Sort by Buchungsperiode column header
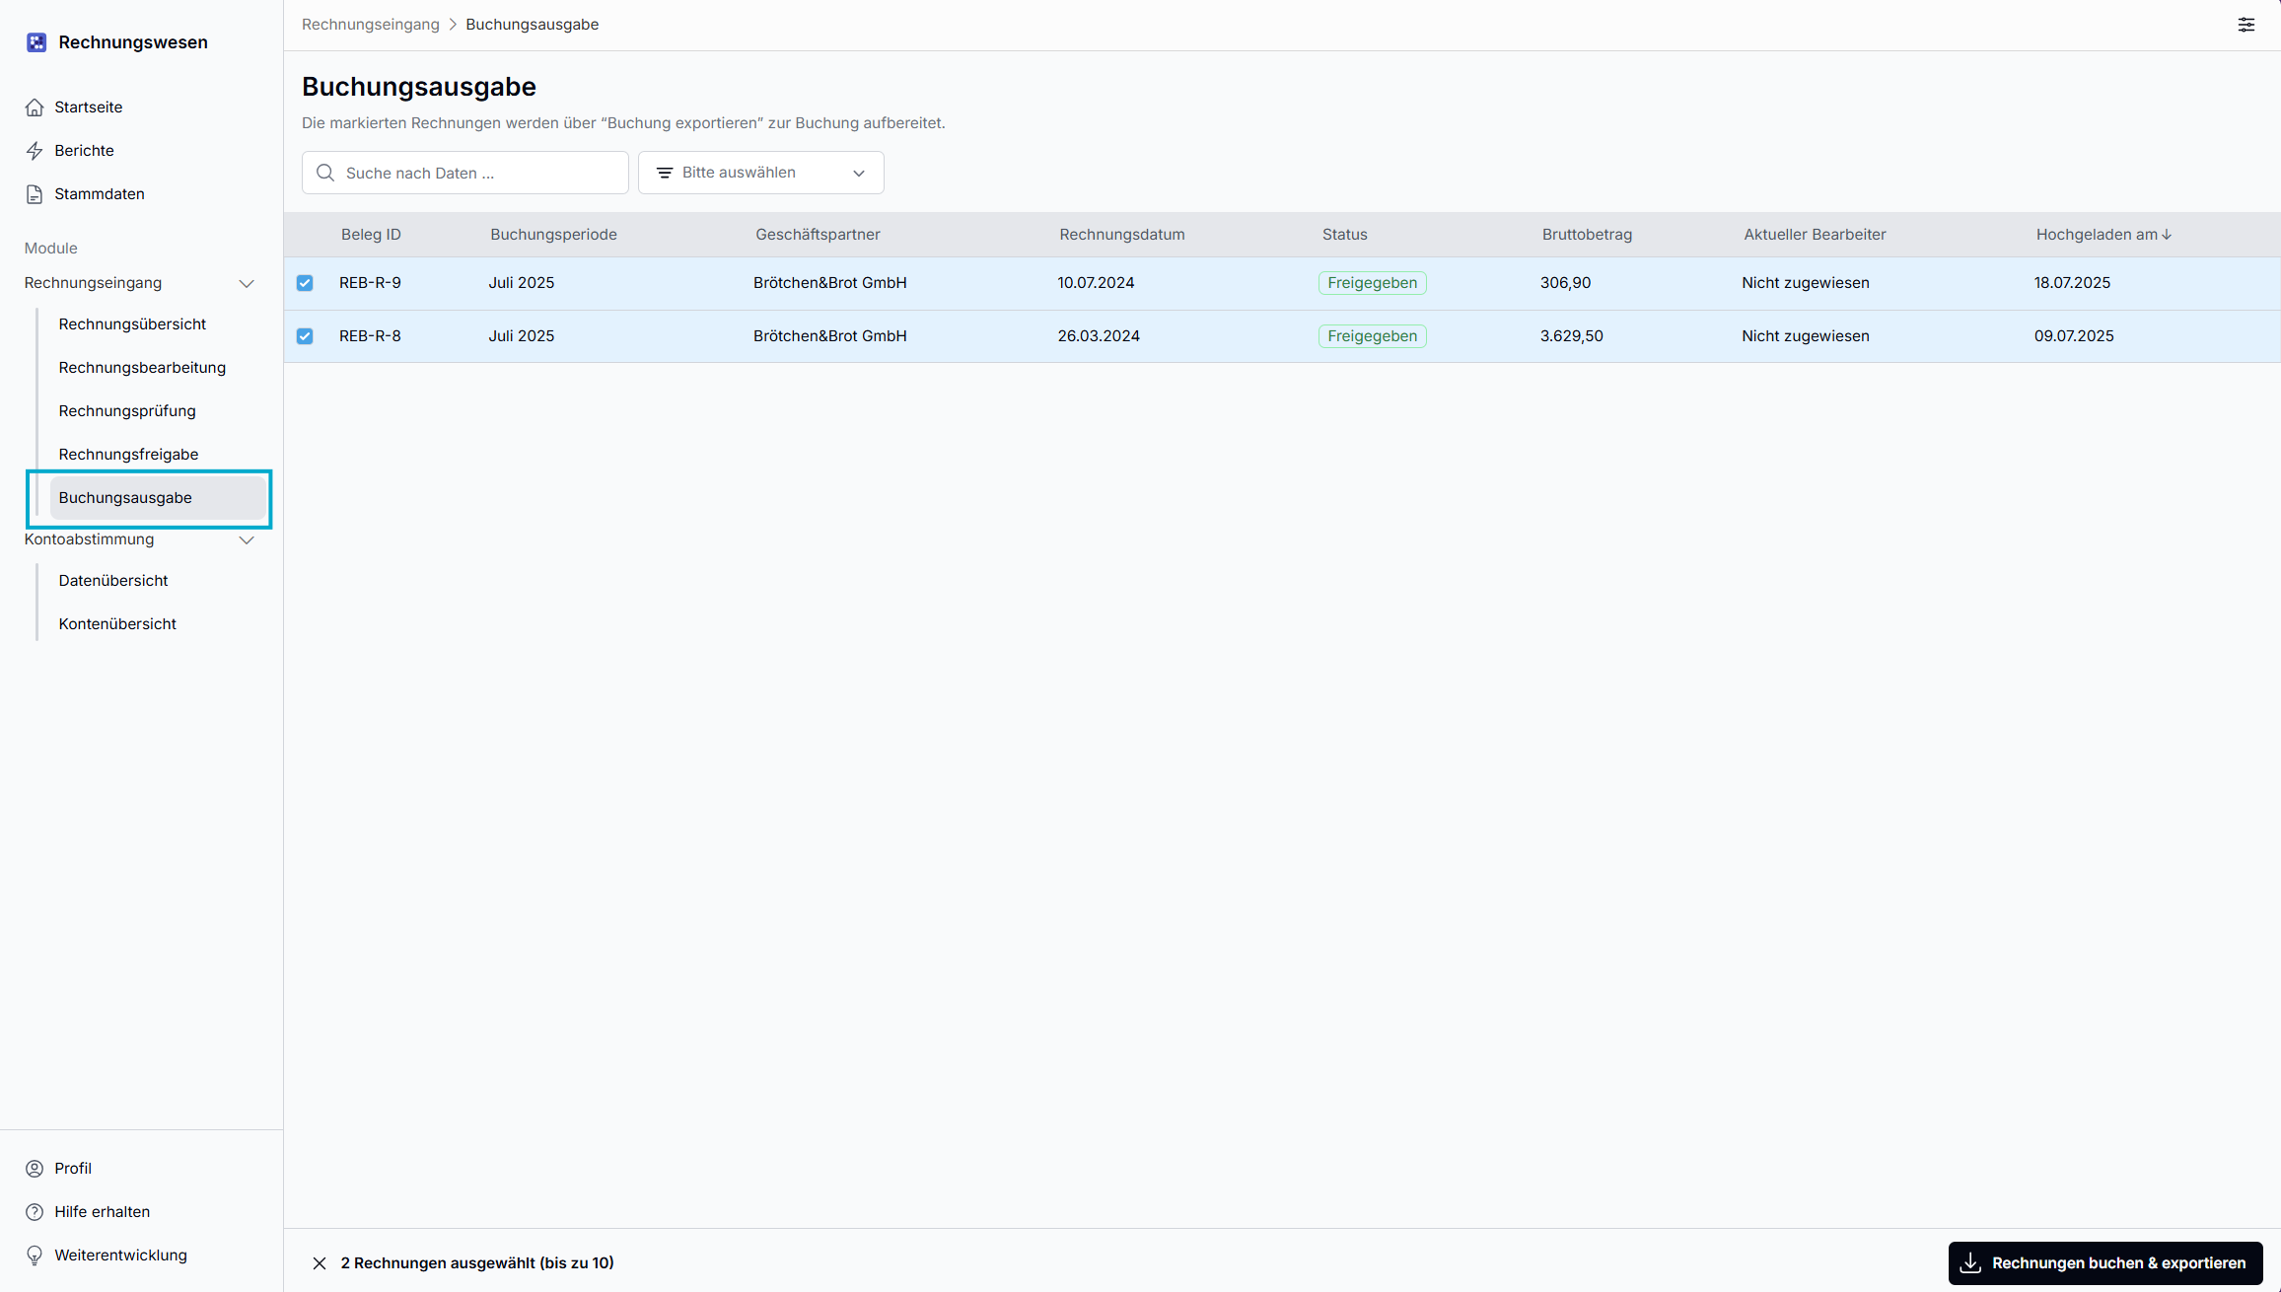The width and height of the screenshot is (2281, 1292). pyautogui.click(x=553, y=235)
